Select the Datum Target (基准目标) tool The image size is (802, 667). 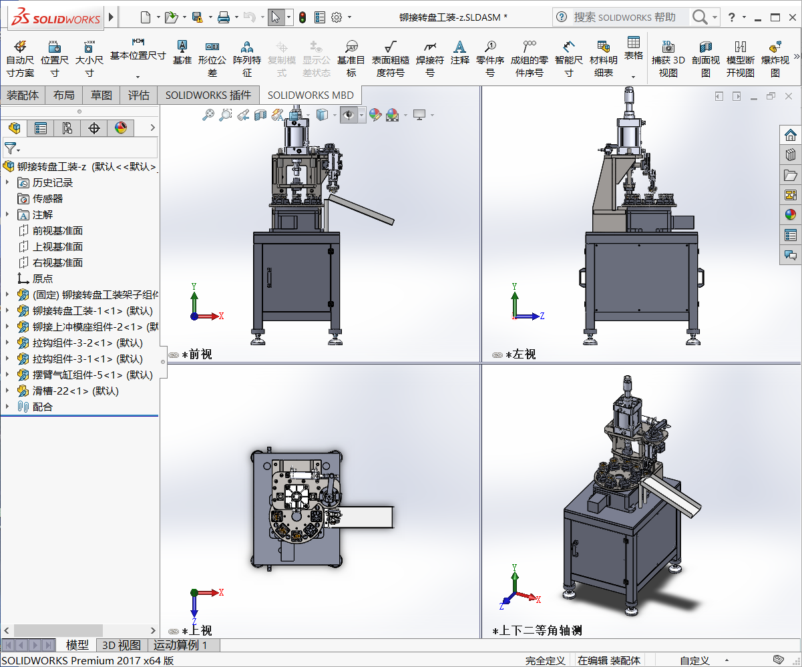coord(351,59)
